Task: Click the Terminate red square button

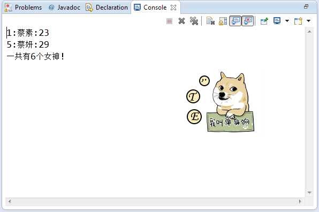Action: pos(169,21)
